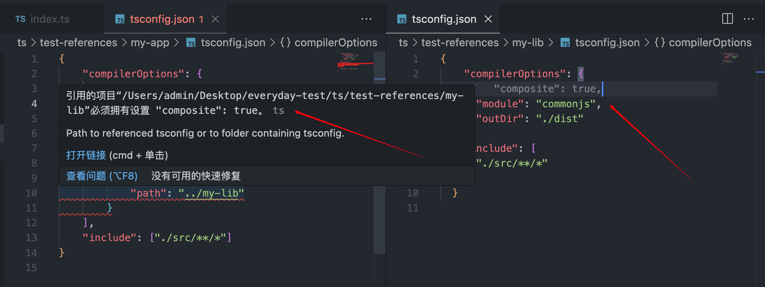The image size is (765, 287).
Task: Click line number 13 in left editor gutter
Action: tap(31, 238)
